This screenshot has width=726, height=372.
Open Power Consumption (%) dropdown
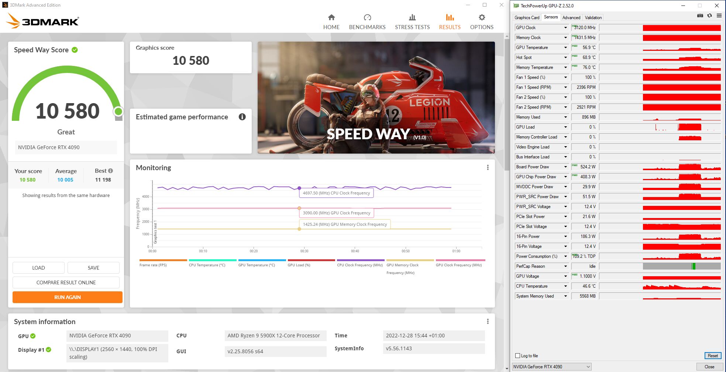click(x=565, y=256)
